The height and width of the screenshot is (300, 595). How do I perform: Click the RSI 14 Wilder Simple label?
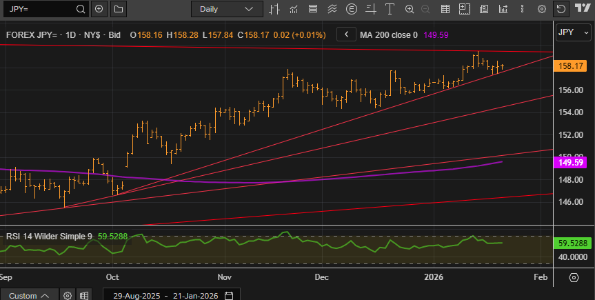pyautogui.click(x=48, y=236)
